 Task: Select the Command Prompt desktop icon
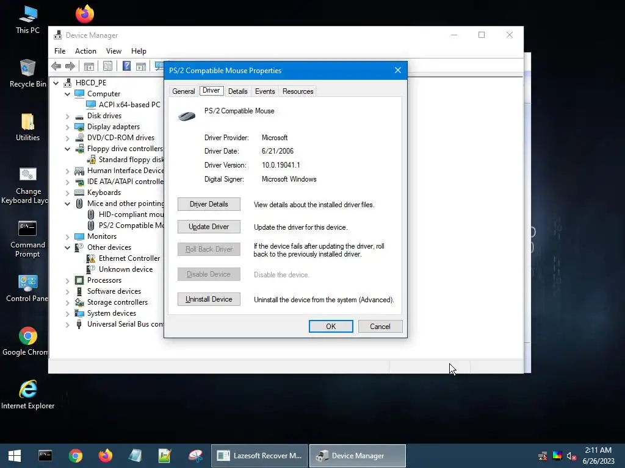point(27,239)
